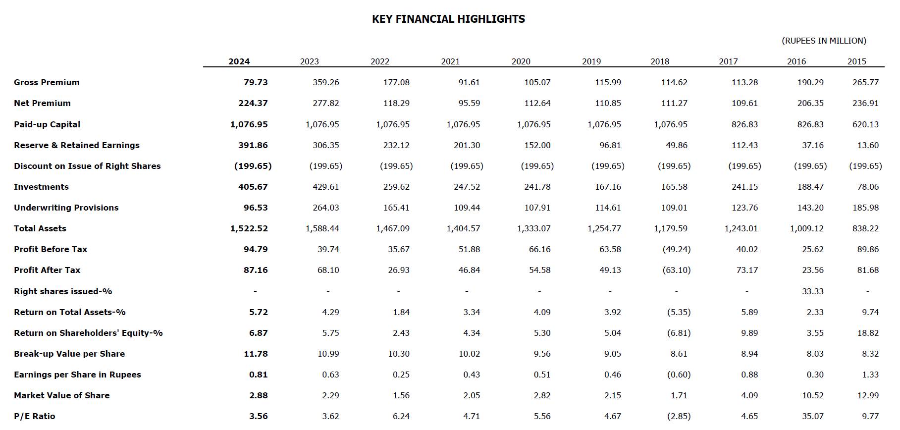The width and height of the screenshot is (900, 430).
Task: Click the KEY FINANCIAL HIGHLIGHTS title
Action: pos(448,19)
